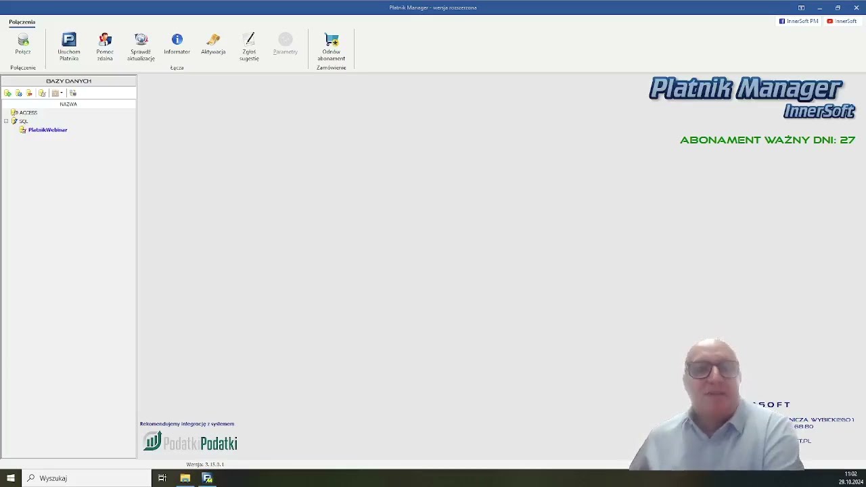Select the ACCESS tree node
866x487 pixels.
(28, 112)
